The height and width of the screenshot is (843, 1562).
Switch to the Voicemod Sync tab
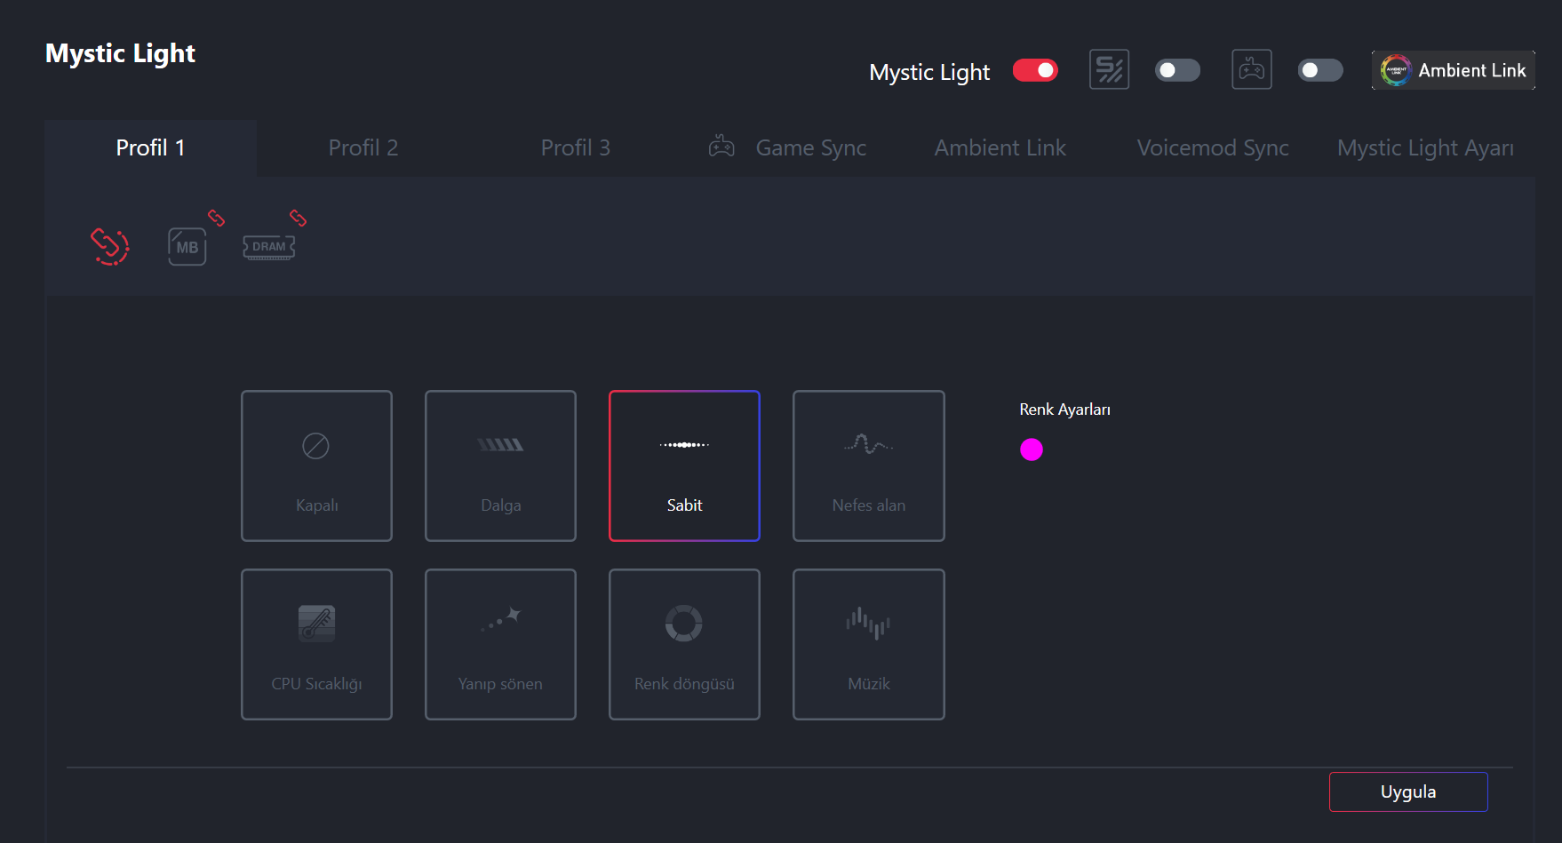1213,147
